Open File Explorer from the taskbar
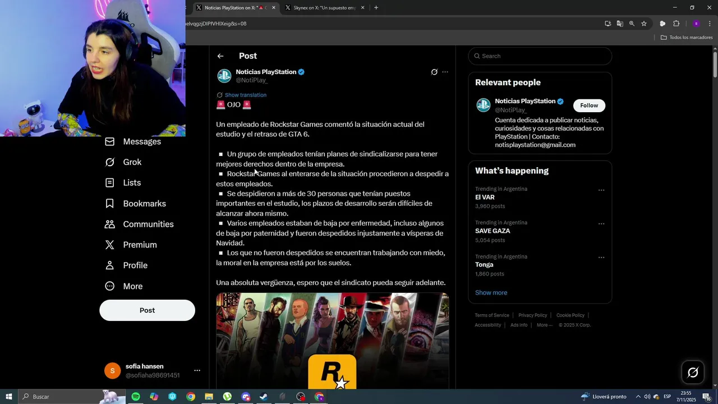Image resolution: width=718 pixels, height=404 pixels. click(x=209, y=397)
